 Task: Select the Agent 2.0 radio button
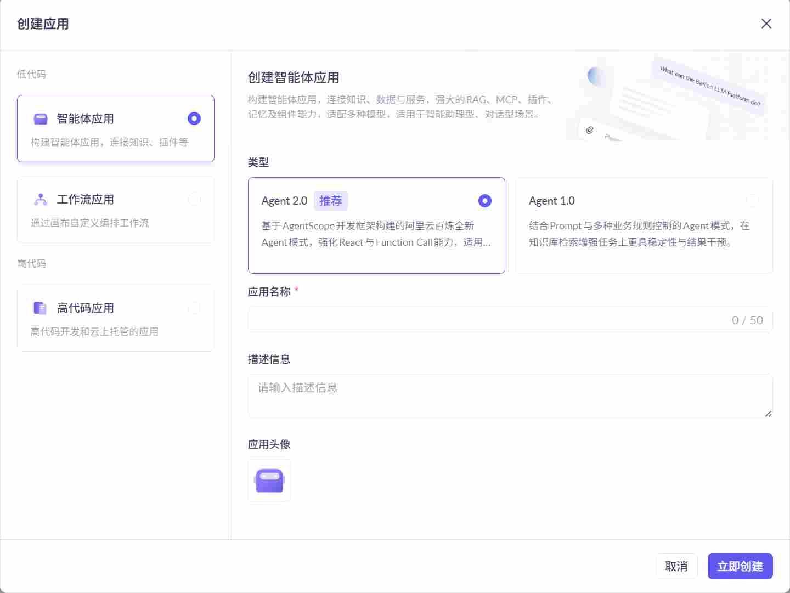point(485,201)
